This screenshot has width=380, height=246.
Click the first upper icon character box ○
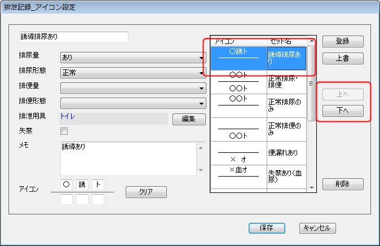[x=67, y=184]
